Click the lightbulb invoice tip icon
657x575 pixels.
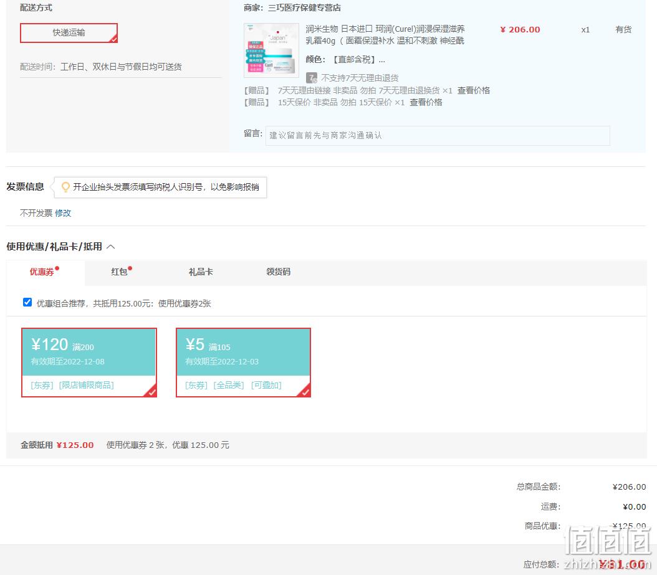pyautogui.click(x=65, y=187)
